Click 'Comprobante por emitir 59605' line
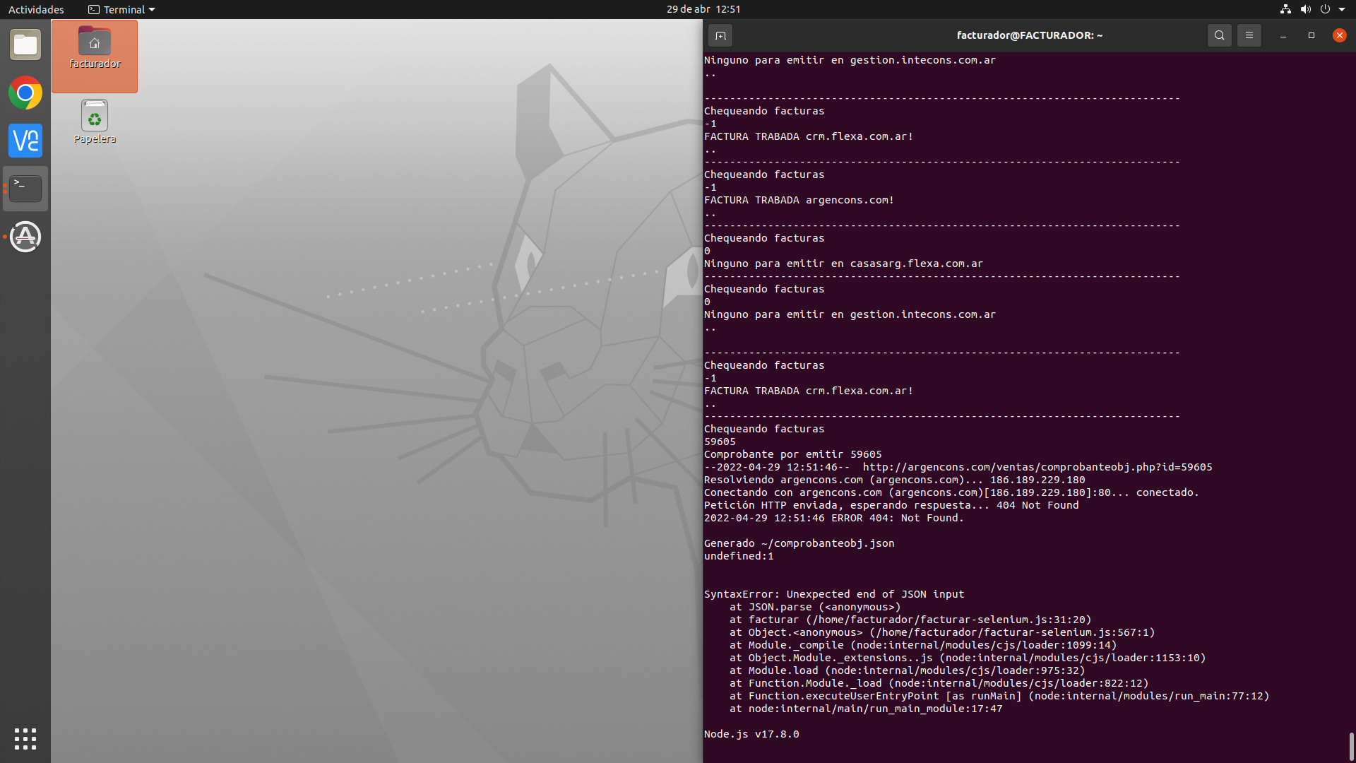Image resolution: width=1356 pixels, height=763 pixels. [x=793, y=454]
